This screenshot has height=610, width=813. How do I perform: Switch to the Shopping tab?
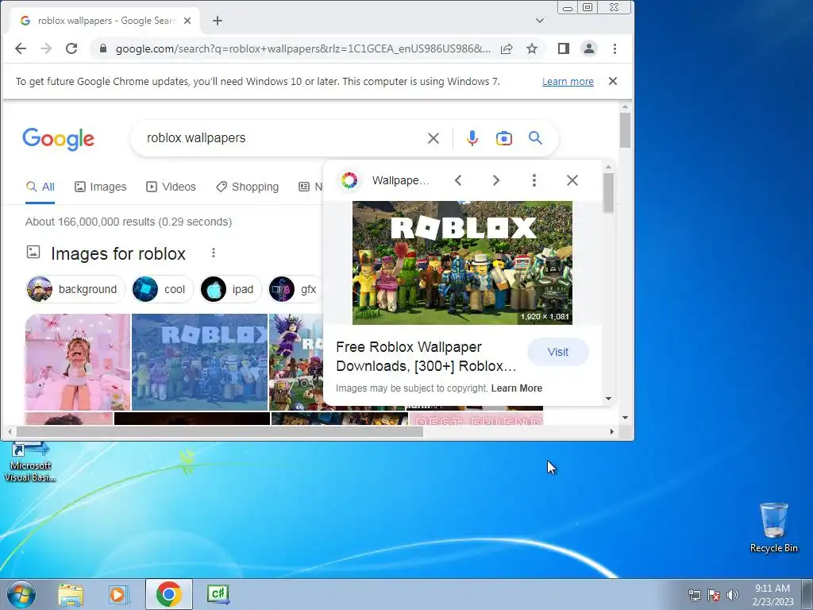coord(248,187)
